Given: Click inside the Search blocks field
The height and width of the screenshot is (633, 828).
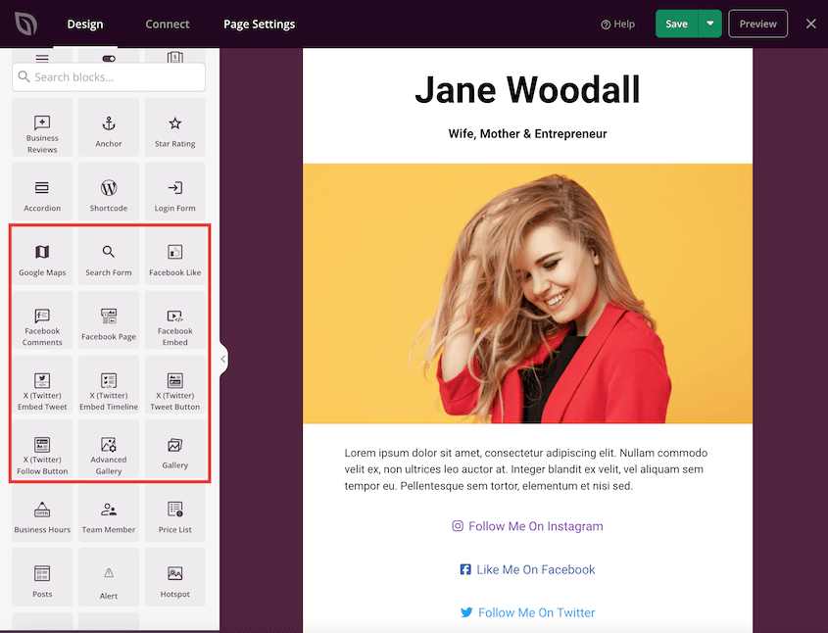Looking at the screenshot, I should click(x=108, y=76).
